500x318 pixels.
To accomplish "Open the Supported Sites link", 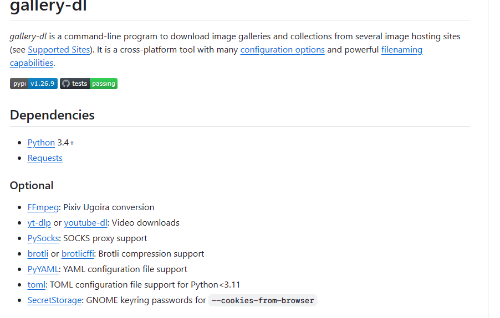I will coord(58,50).
